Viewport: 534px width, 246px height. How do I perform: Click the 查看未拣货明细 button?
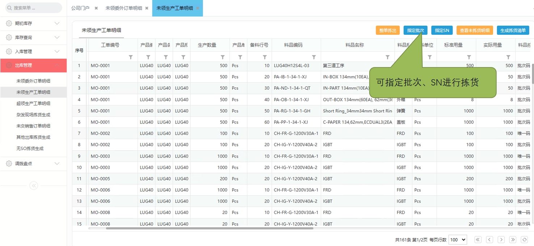pyautogui.click(x=475, y=30)
